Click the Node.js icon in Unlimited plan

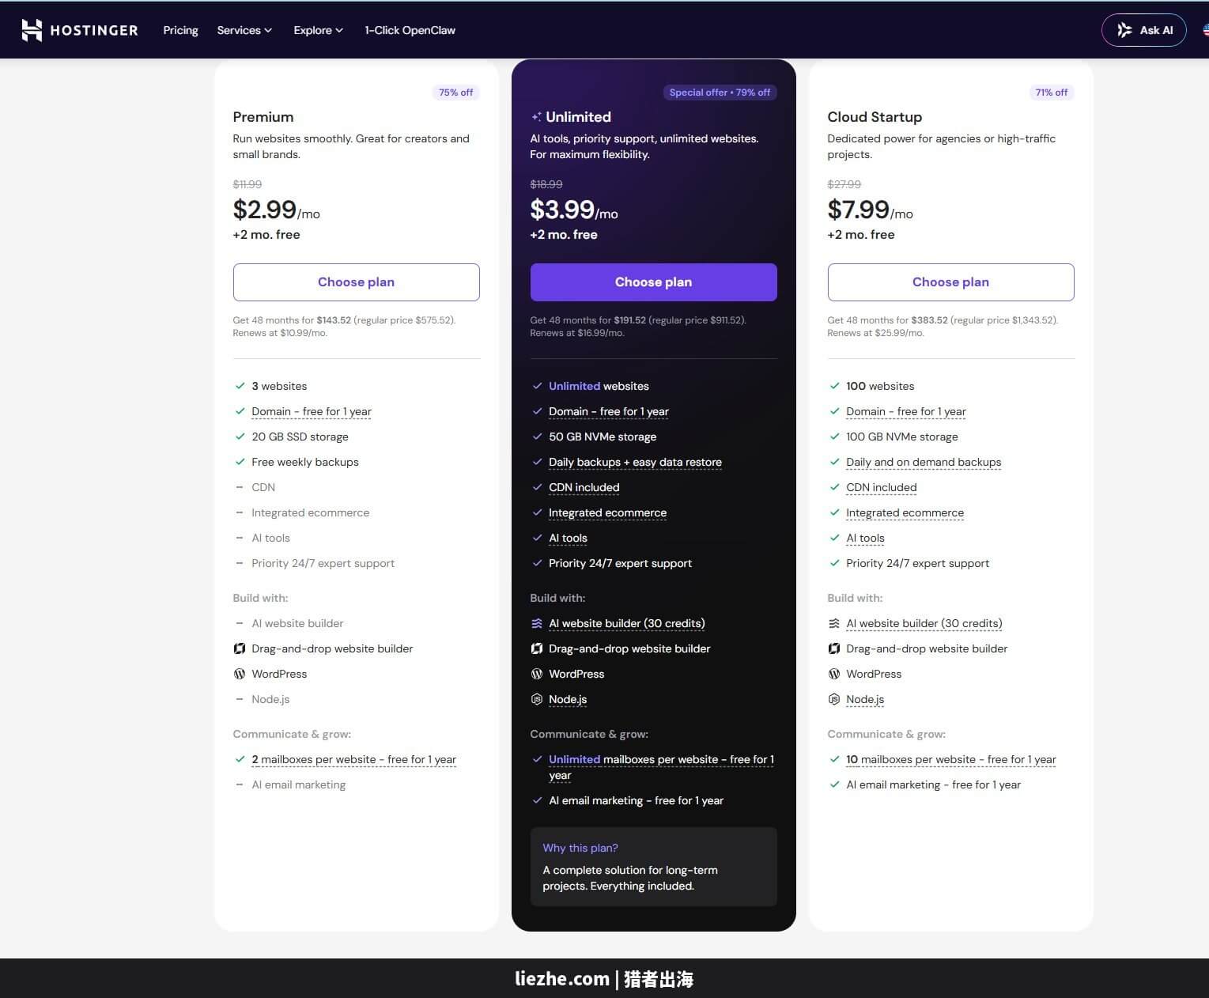pos(537,699)
